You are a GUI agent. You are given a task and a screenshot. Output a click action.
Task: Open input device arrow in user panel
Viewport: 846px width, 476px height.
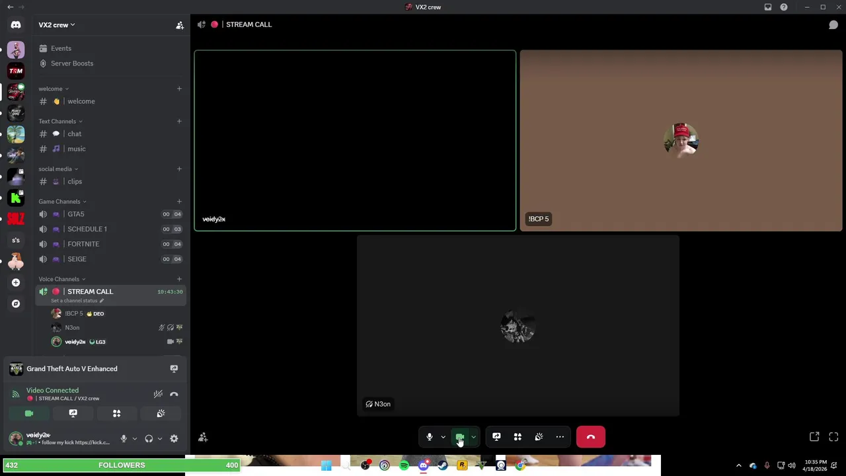click(x=134, y=439)
